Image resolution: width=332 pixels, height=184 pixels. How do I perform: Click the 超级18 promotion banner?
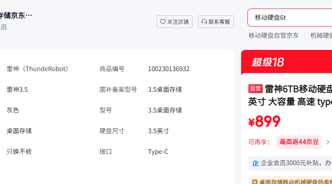287,62
